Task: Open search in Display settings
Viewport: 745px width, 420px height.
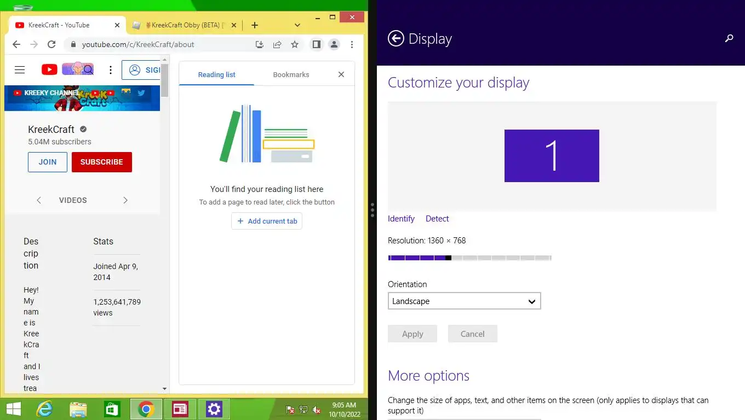Action: click(729, 38)
